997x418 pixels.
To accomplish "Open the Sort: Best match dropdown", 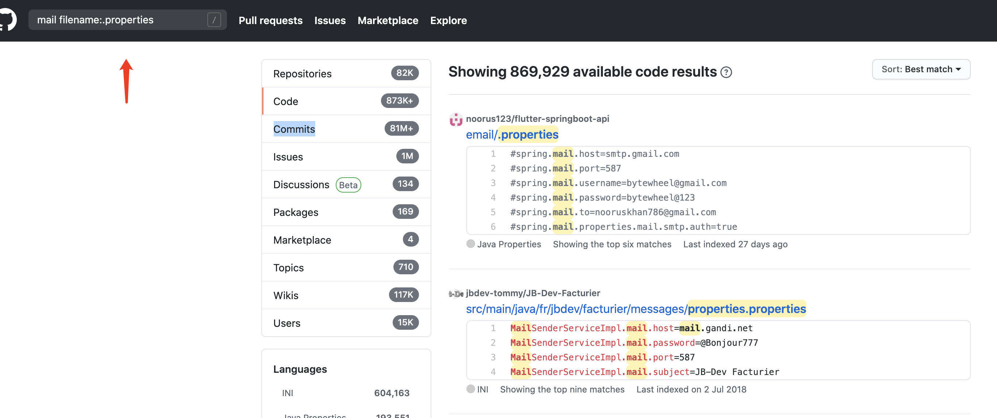I will (x=921, y=69).
